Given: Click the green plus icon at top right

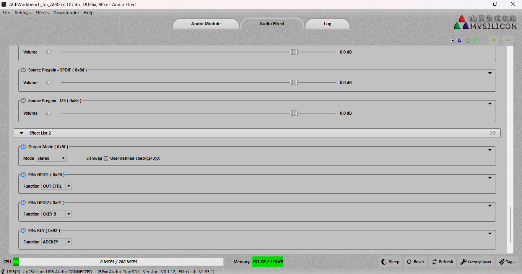Looking at the screenshot, I should (x=494, y=40).
